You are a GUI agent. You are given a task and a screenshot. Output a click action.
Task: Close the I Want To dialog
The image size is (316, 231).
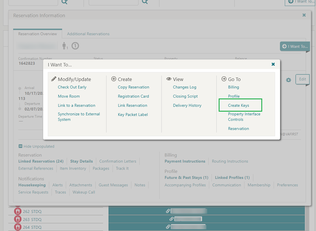[273, 64]
